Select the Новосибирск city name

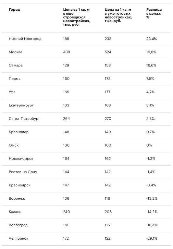[x=21, y=159]
